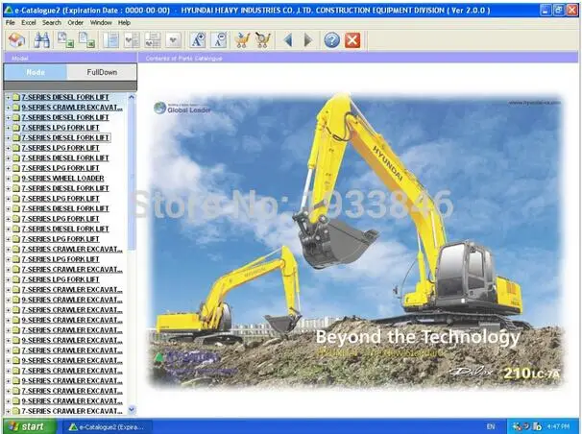Click the EN language indicator
This screenshot has width=582, height=434.
coord(491,427)
